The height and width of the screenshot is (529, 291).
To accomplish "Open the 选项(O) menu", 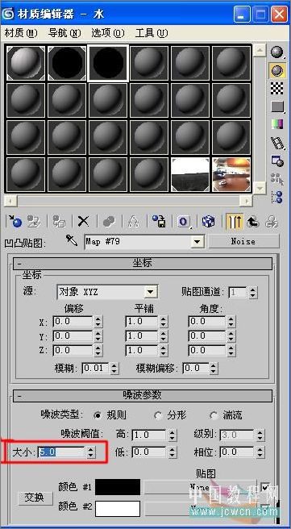I will [108, 33].
